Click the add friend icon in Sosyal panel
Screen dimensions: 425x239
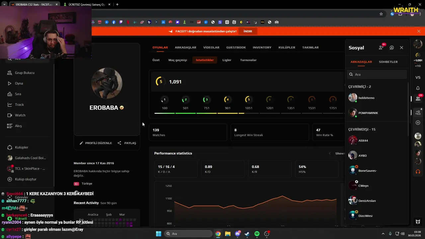coord(381,48)
